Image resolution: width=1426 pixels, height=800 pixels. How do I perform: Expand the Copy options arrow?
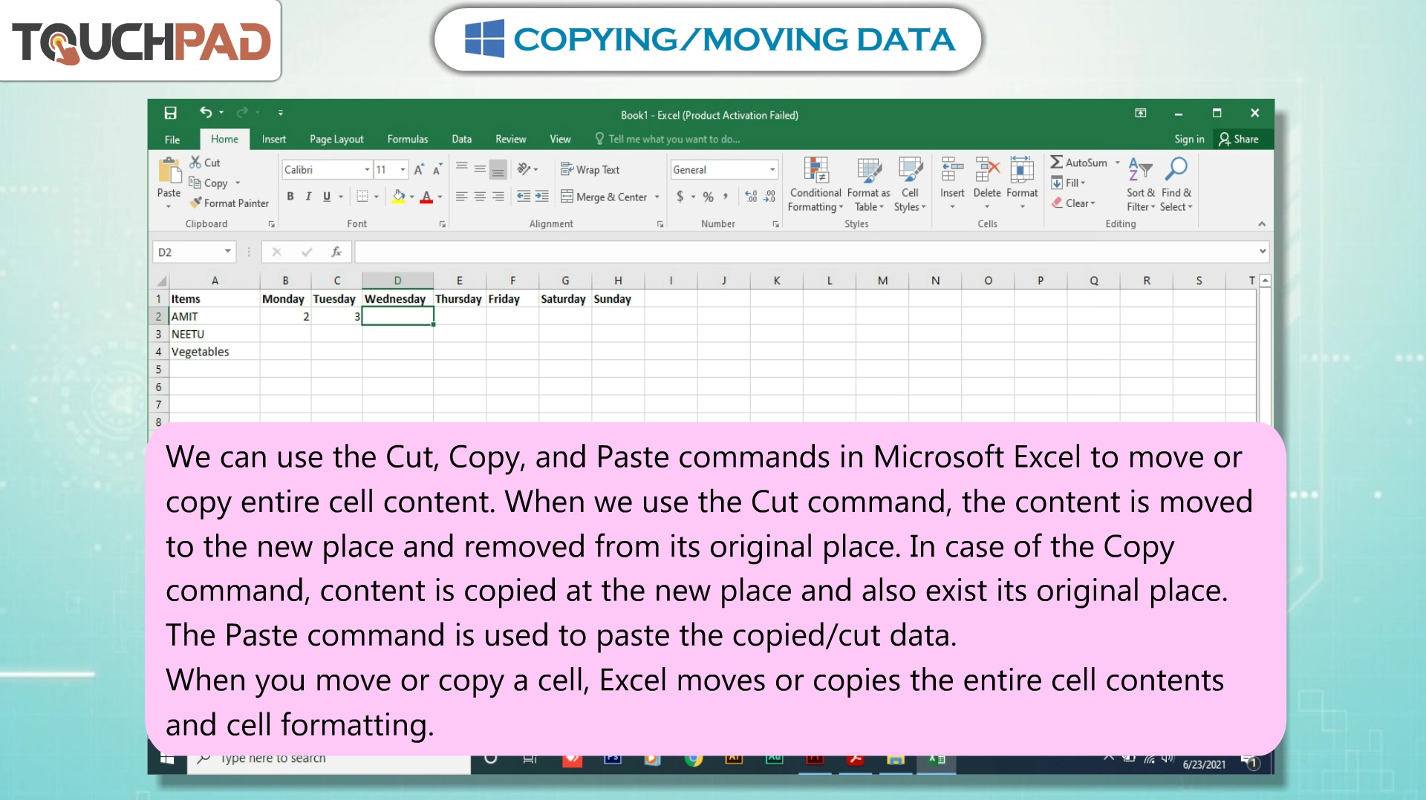238,183
